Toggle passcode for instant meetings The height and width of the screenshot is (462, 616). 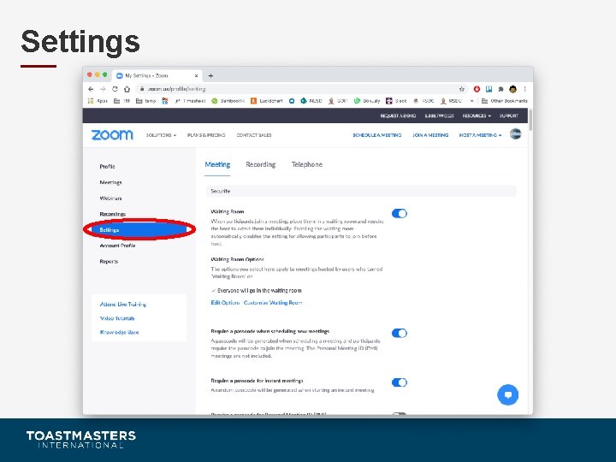click(400, 382)
